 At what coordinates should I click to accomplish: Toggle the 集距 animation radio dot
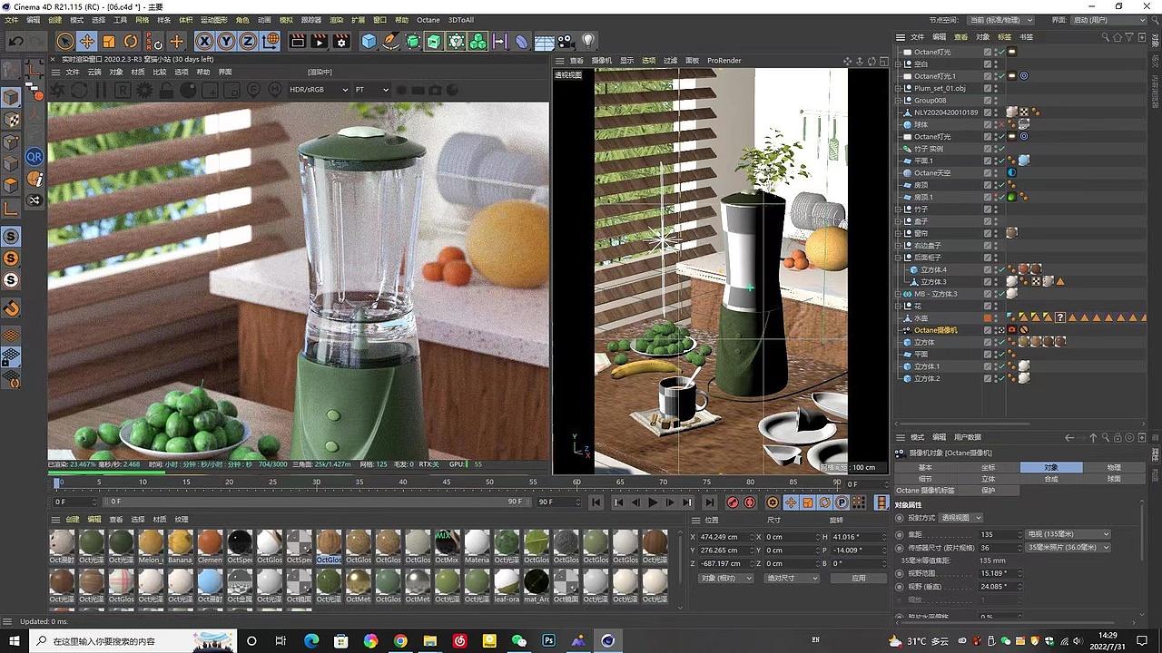point(901,534)
